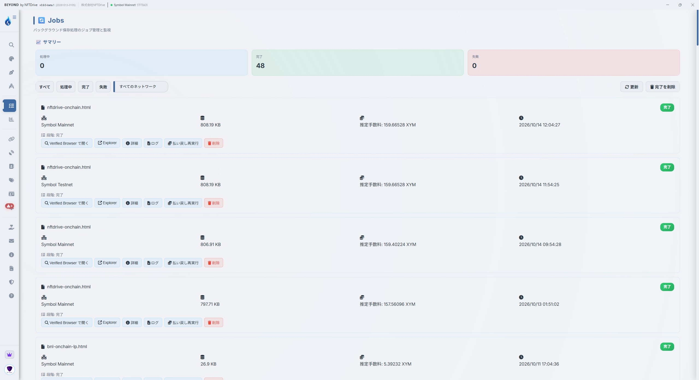Viewport: 699px width, 380px height.
Task: Click 削除 on the Symbol Testnet job
Action: click(214, 203)
